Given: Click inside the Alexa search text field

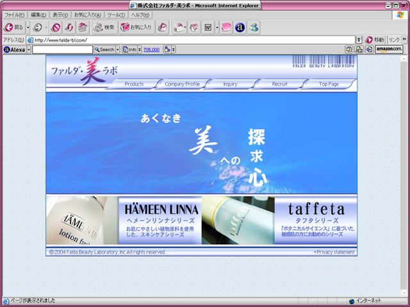Looking at the screenshot, I should click(x=62, y=49).
